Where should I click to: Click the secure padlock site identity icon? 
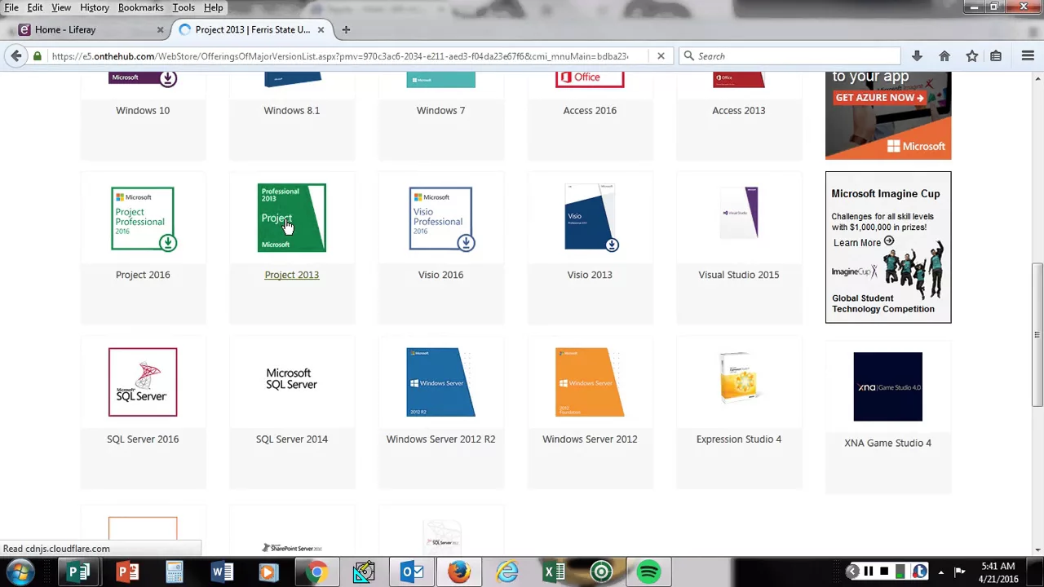(38, 56)
